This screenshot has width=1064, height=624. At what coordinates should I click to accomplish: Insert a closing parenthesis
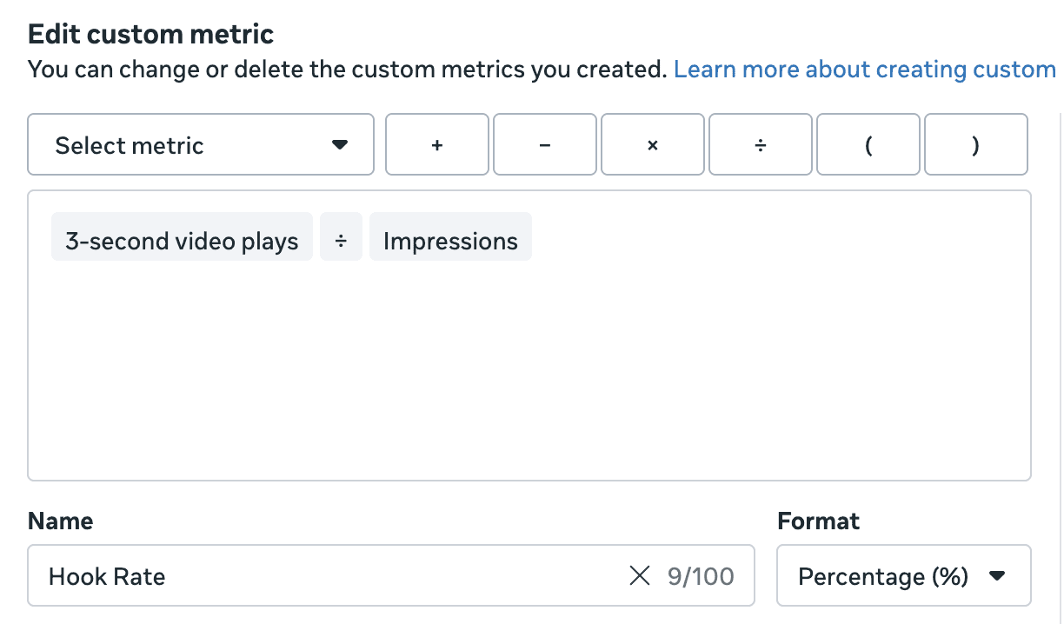[x=975, y=144]
